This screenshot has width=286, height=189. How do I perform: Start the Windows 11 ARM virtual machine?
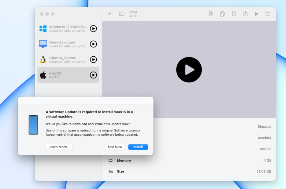[x=93, y=29]
